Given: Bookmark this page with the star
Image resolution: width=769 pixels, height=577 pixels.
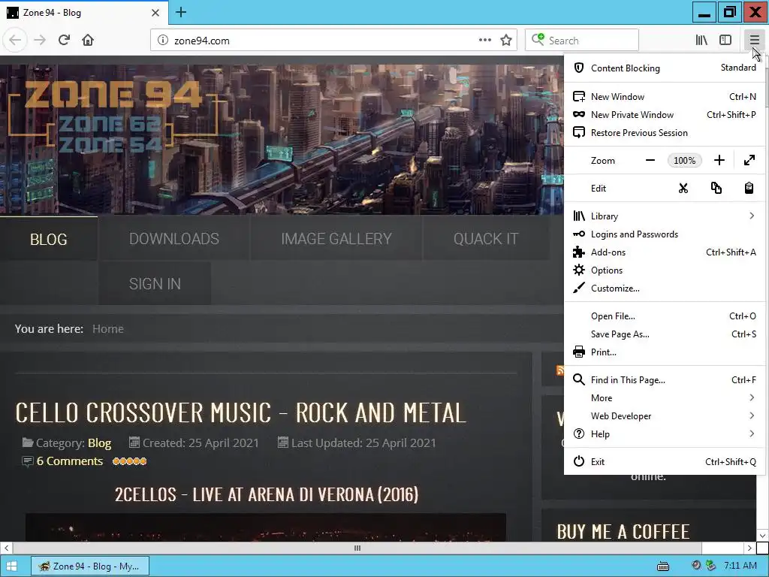Looking at the screenshot, I should (x=506, y=41).
